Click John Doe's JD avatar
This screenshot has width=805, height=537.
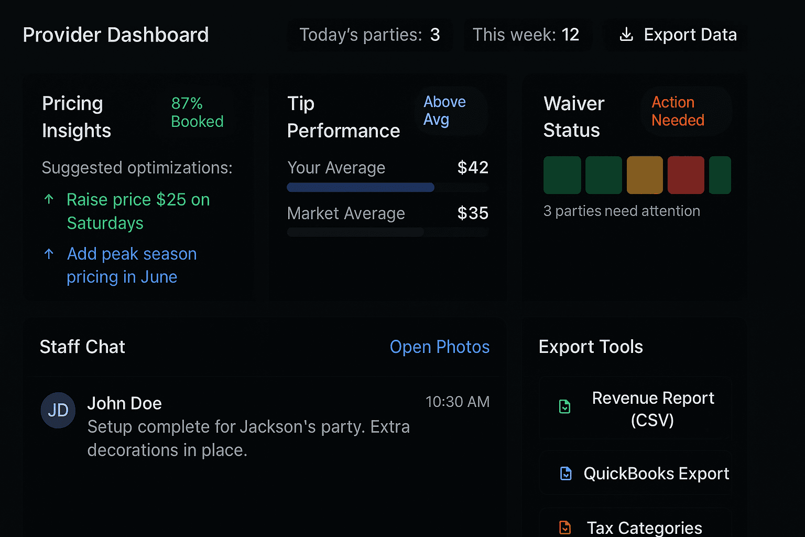pos(58,410)
